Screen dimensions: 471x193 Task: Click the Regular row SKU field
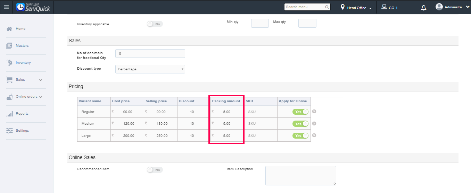pos(261,112)
